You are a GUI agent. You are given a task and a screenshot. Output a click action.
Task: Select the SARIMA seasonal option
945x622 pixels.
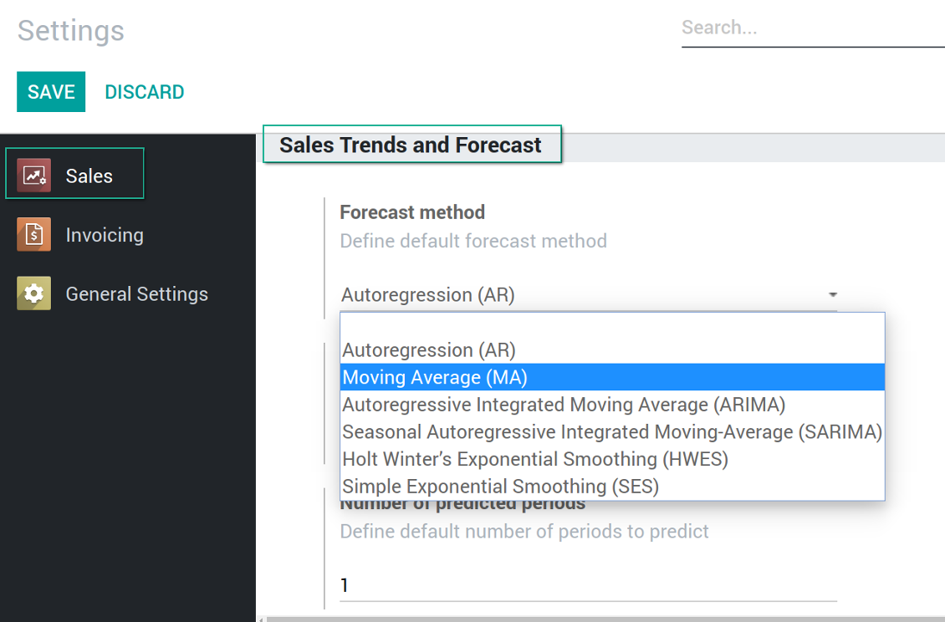(x=612, y=432)
